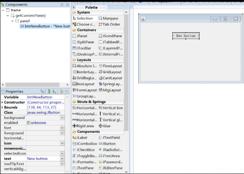This screenshot has height=174, width=244.
Task: Select the JPasswordField palette component
Action: (x=110, y=162)
